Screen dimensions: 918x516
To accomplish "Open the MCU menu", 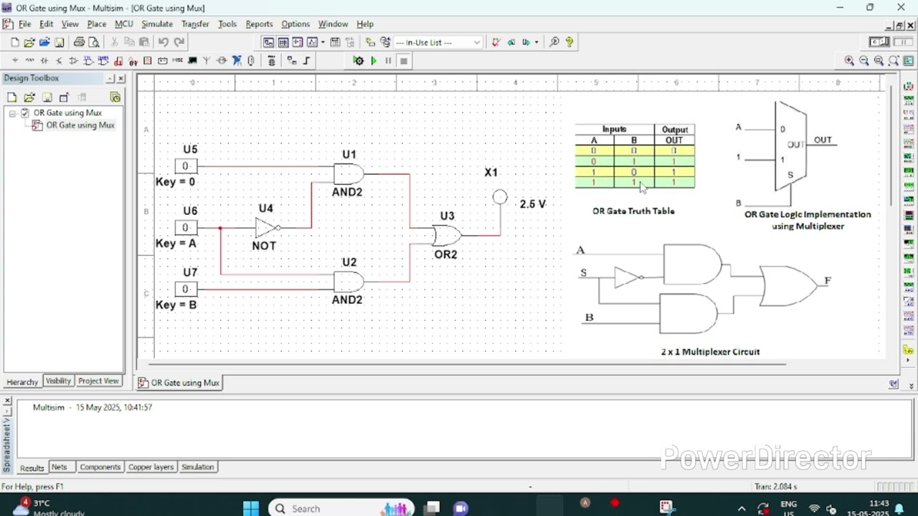I will 123,24.
